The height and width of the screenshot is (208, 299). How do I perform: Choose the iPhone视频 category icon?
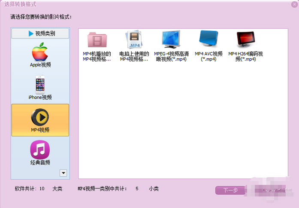pos(40,84)
